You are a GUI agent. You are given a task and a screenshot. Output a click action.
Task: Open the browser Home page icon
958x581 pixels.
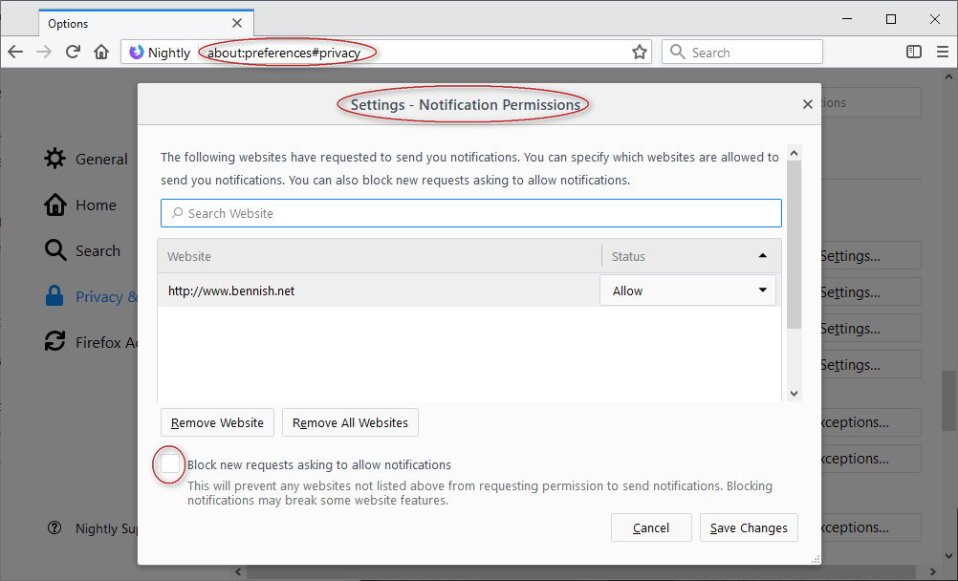point(101,52)
